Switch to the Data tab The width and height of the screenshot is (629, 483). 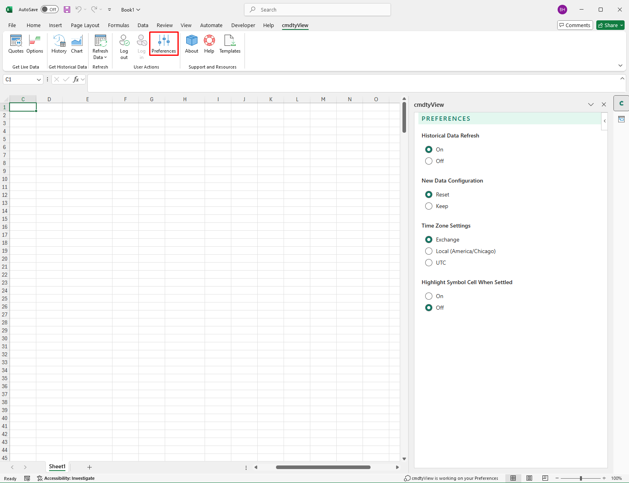point(143,25)
